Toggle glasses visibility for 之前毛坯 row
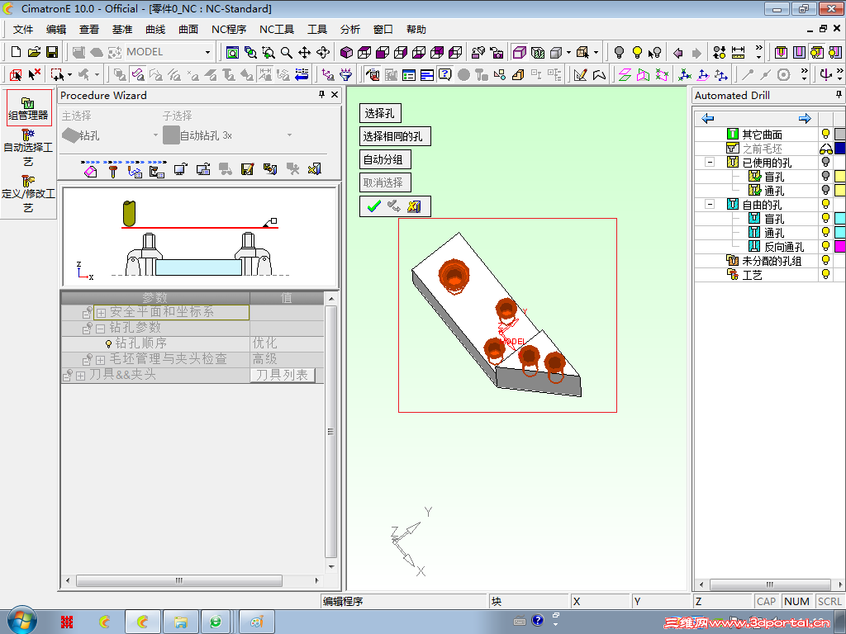Viewport: 846px width, 634px height. click(x=825, y=149)
